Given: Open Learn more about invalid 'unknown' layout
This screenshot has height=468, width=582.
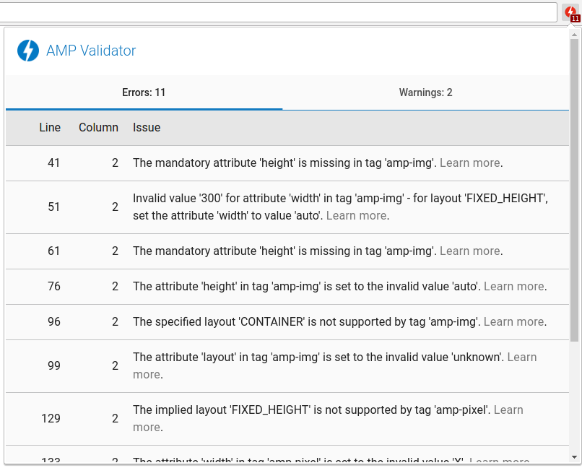Looking at the screenshot, I should (522, 357).
